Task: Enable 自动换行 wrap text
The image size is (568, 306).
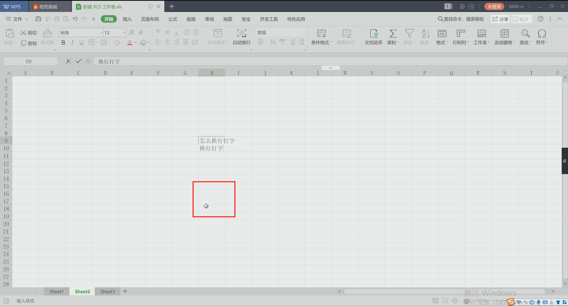Action: click(x=241, y=37)
